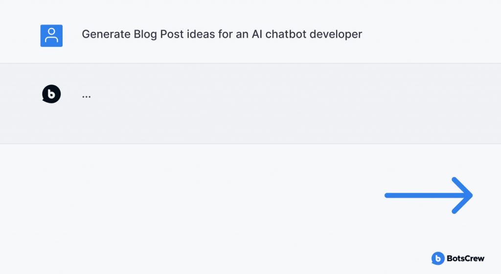Click the 'Crew' part of the BotsCrew wordmark
This screenshot has width=501, height=274.
tap(474, 258)
